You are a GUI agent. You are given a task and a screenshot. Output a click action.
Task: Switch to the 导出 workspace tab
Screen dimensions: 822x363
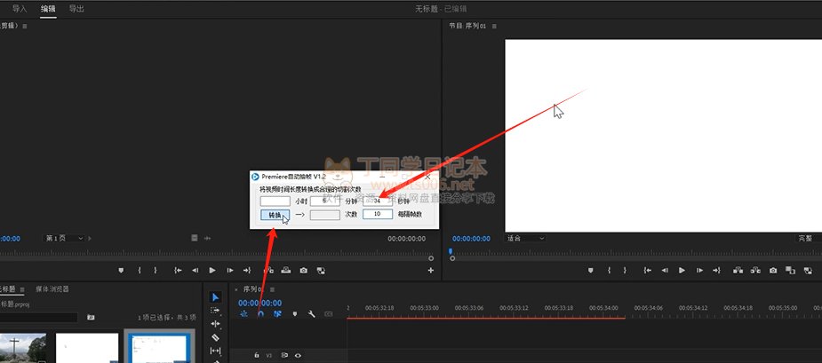click(77, 9)
